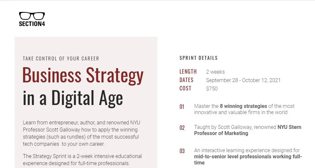Click the Section4 glasses logo icon
315x168 pixels.
(32, 16)
